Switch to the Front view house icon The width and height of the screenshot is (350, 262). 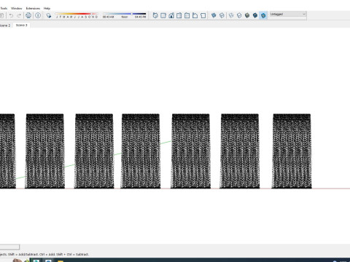(x=171, y=15)
